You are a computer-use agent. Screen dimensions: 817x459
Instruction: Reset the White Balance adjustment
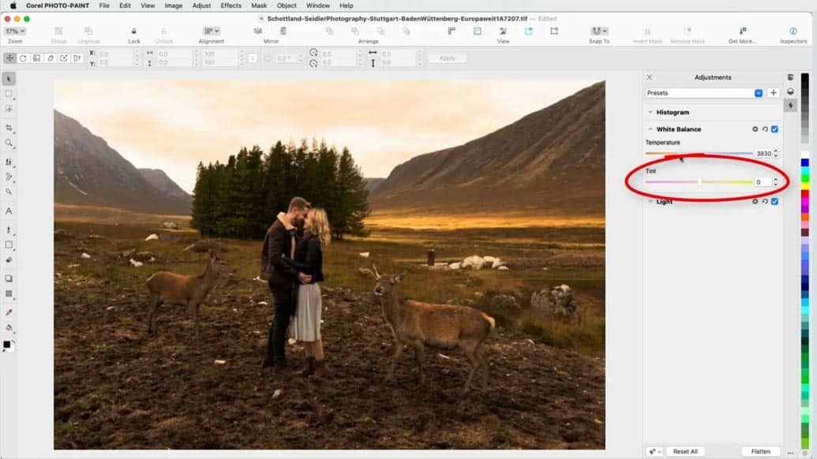[x=765, y=129]
